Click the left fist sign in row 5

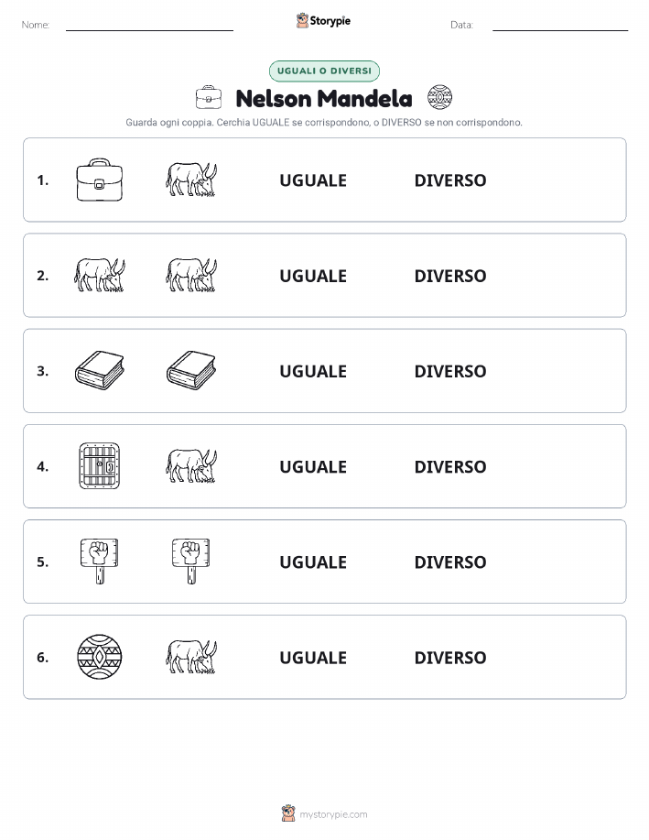pos(100,561)
